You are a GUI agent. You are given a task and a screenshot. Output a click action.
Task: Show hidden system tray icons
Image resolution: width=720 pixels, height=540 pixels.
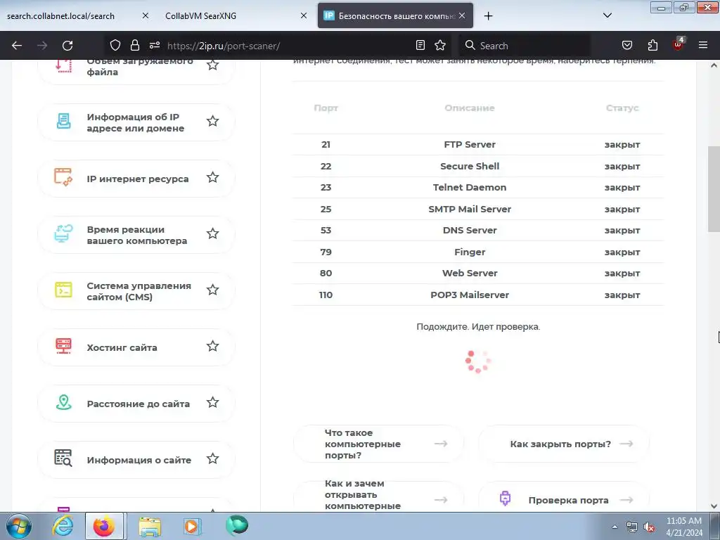tap(615, 527)
